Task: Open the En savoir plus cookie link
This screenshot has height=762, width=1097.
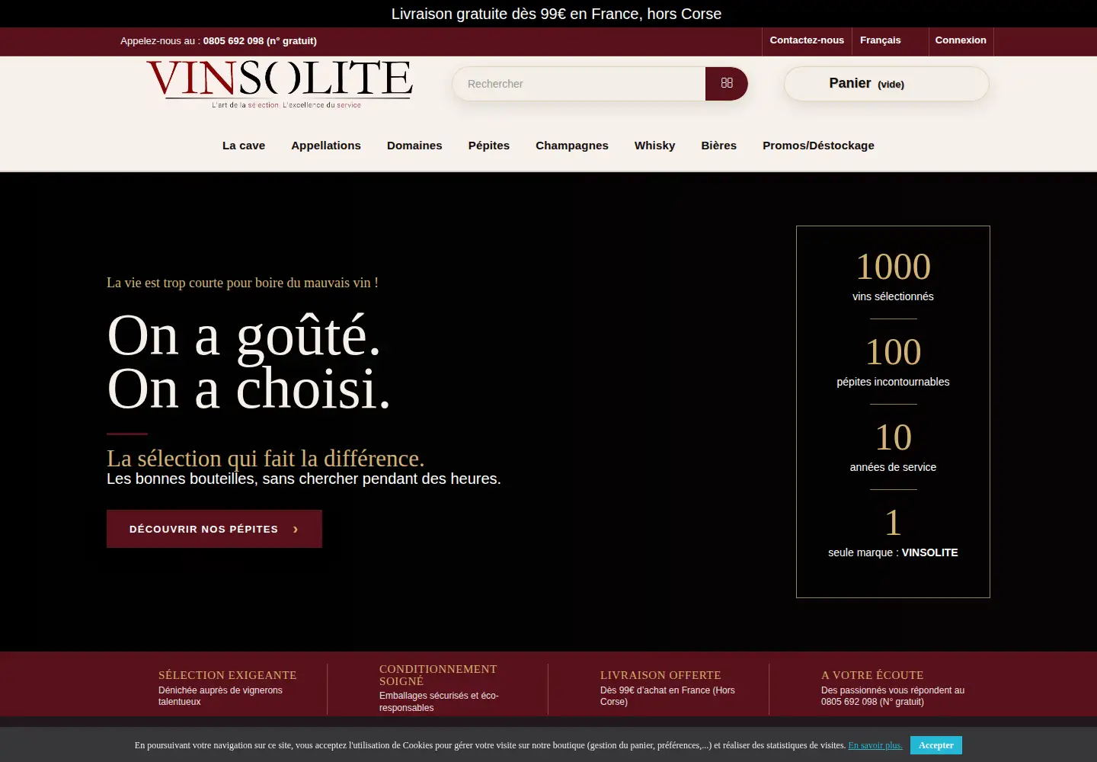Action: pyautogui.click(x=875, y=745)
